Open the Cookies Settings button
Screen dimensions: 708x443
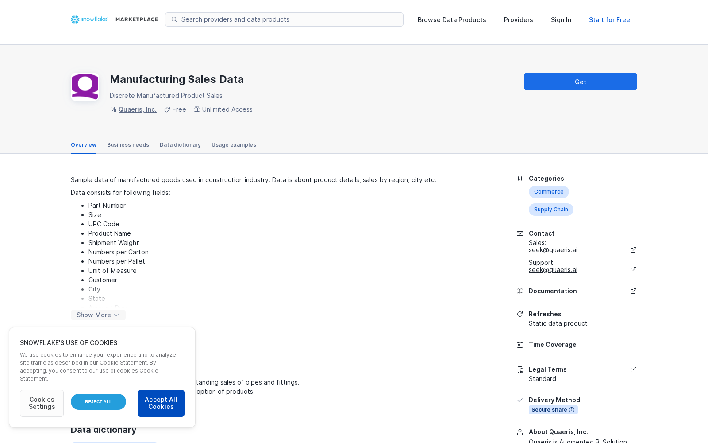[42, 403]
